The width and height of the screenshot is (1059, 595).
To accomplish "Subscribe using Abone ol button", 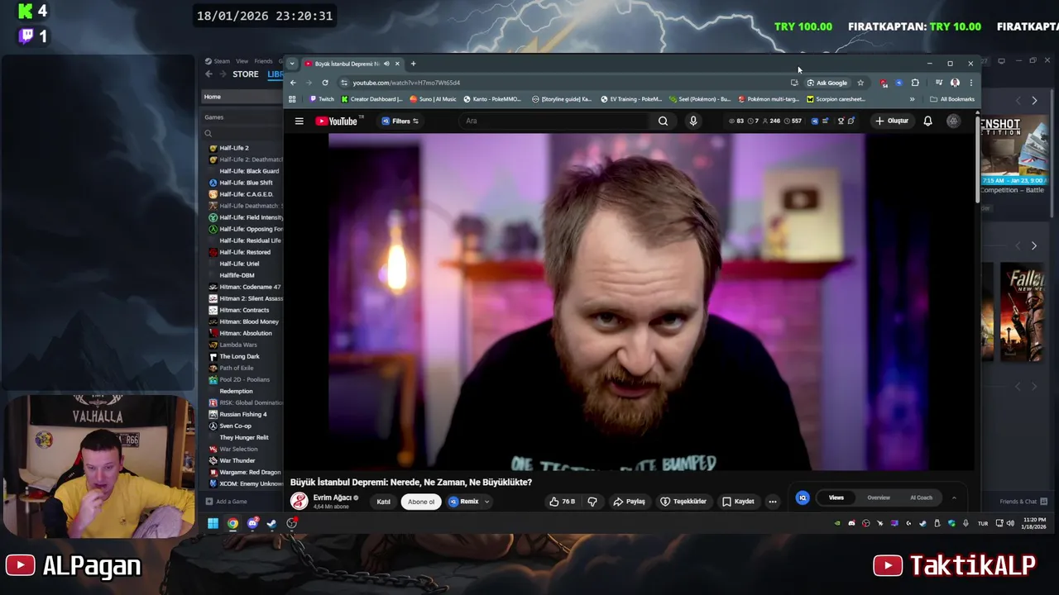I will tap(420, 502).
